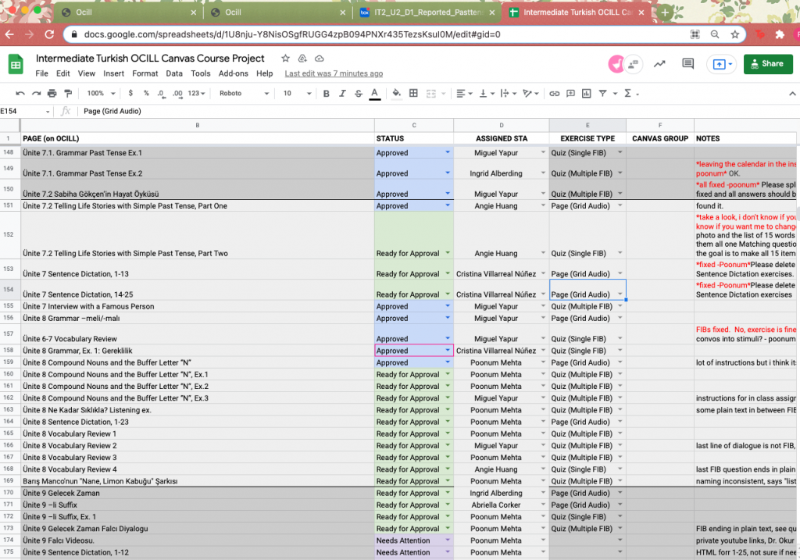Screen dimensions: 800x560
Task: Click the green Share button
Action: tap(768, 64)
